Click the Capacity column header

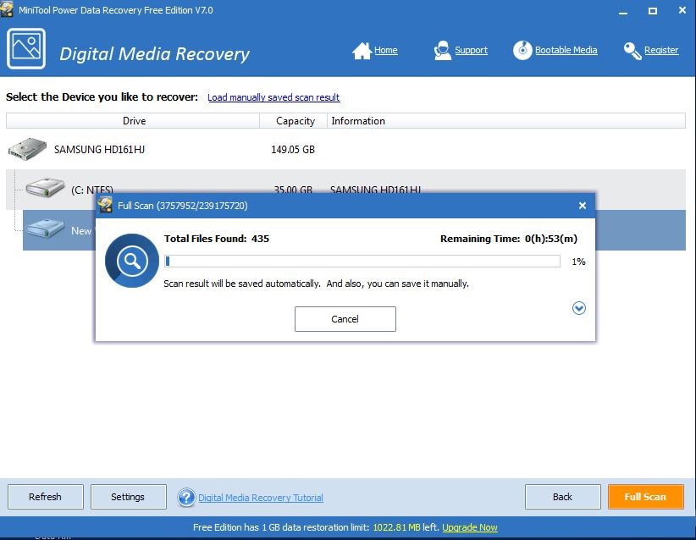pyautogui.click(x=294, y=121)
